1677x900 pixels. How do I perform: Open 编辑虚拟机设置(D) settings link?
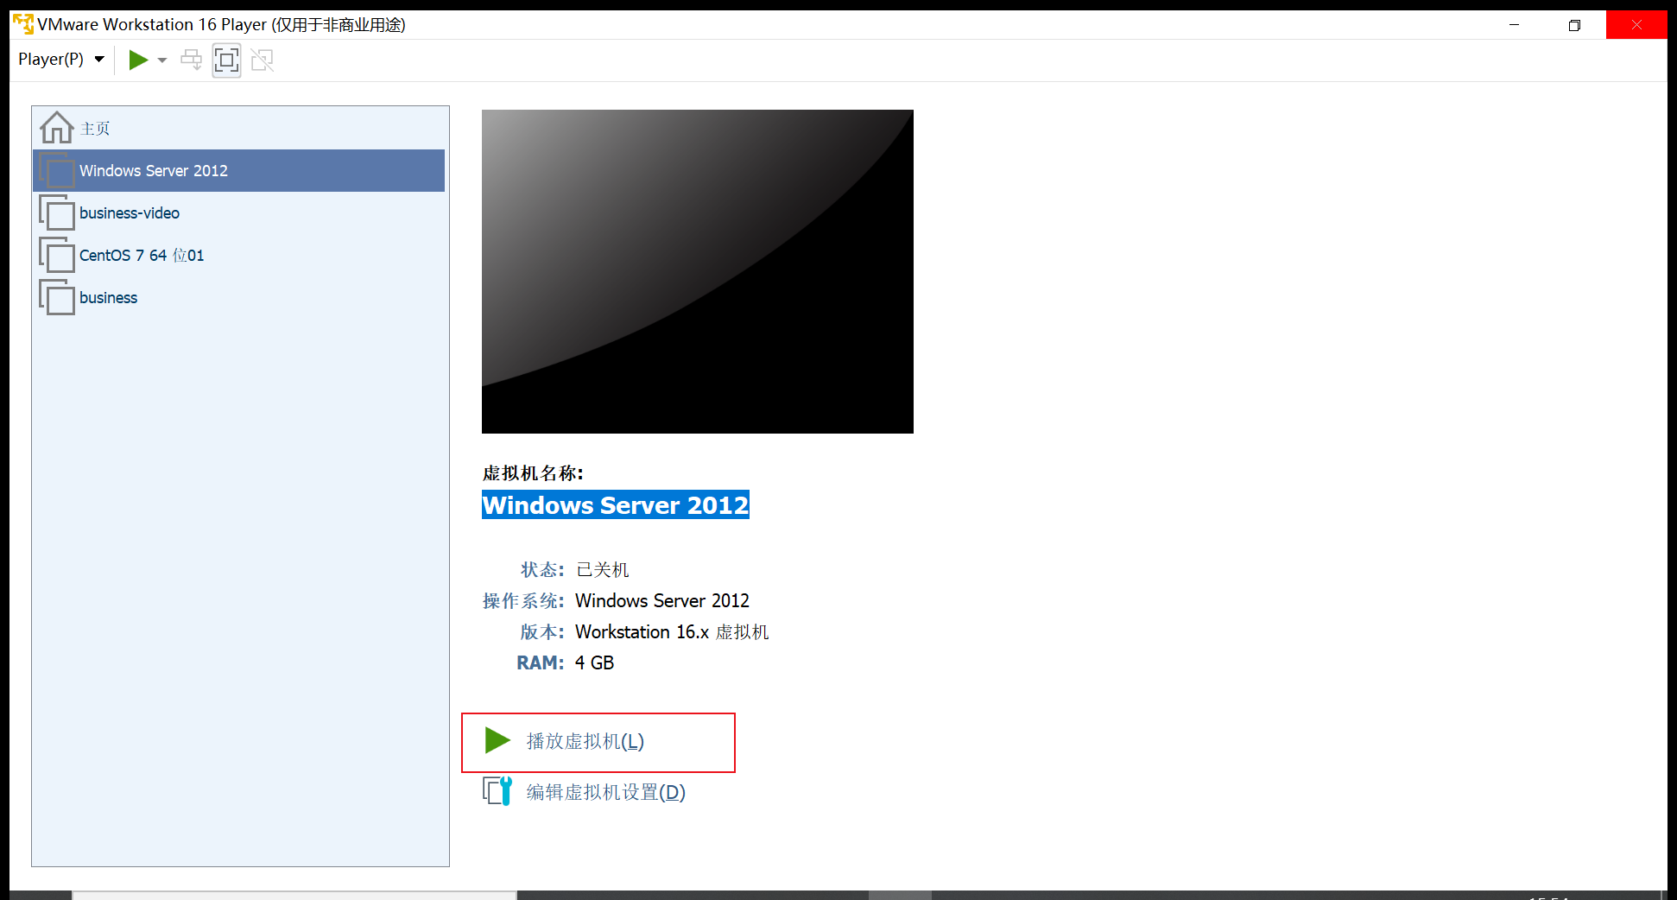(x=603, y=791)
